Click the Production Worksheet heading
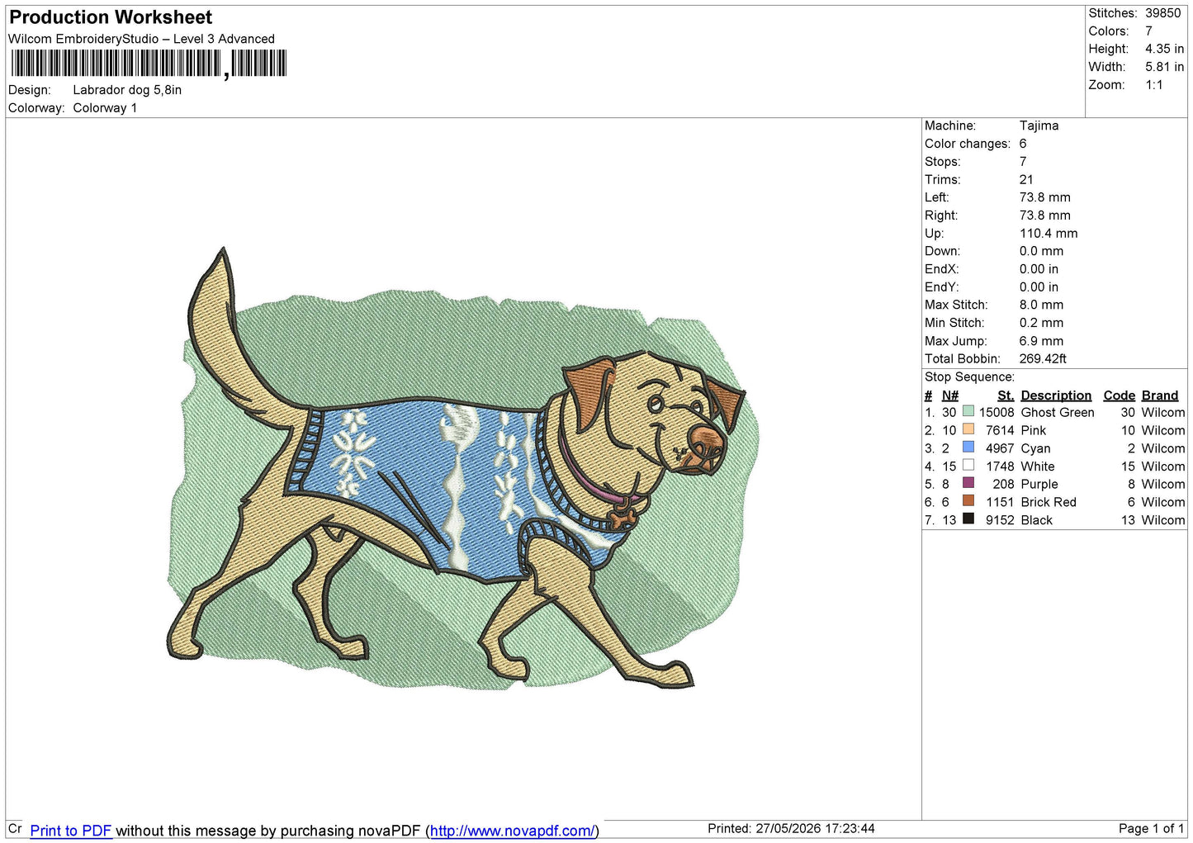This screenshot has height=843, width=1193. [111, 17]
